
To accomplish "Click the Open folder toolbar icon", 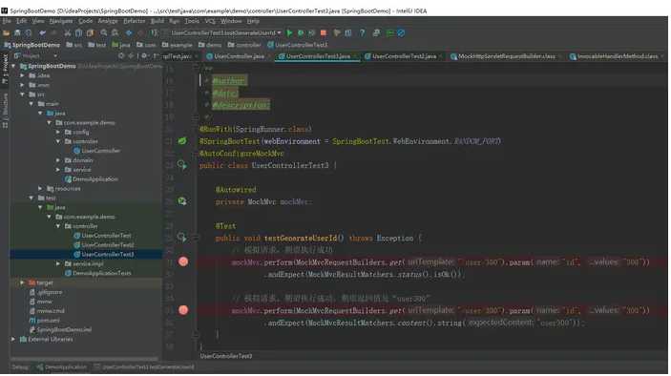I will coord(6,33).
